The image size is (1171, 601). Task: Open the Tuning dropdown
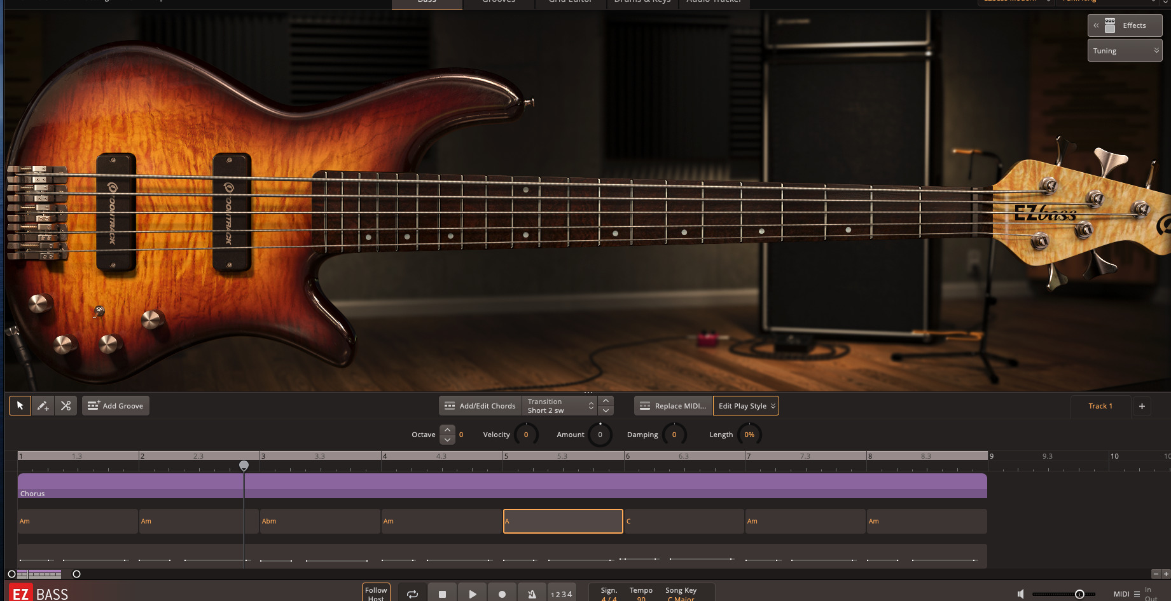(x=1125, y=51)
